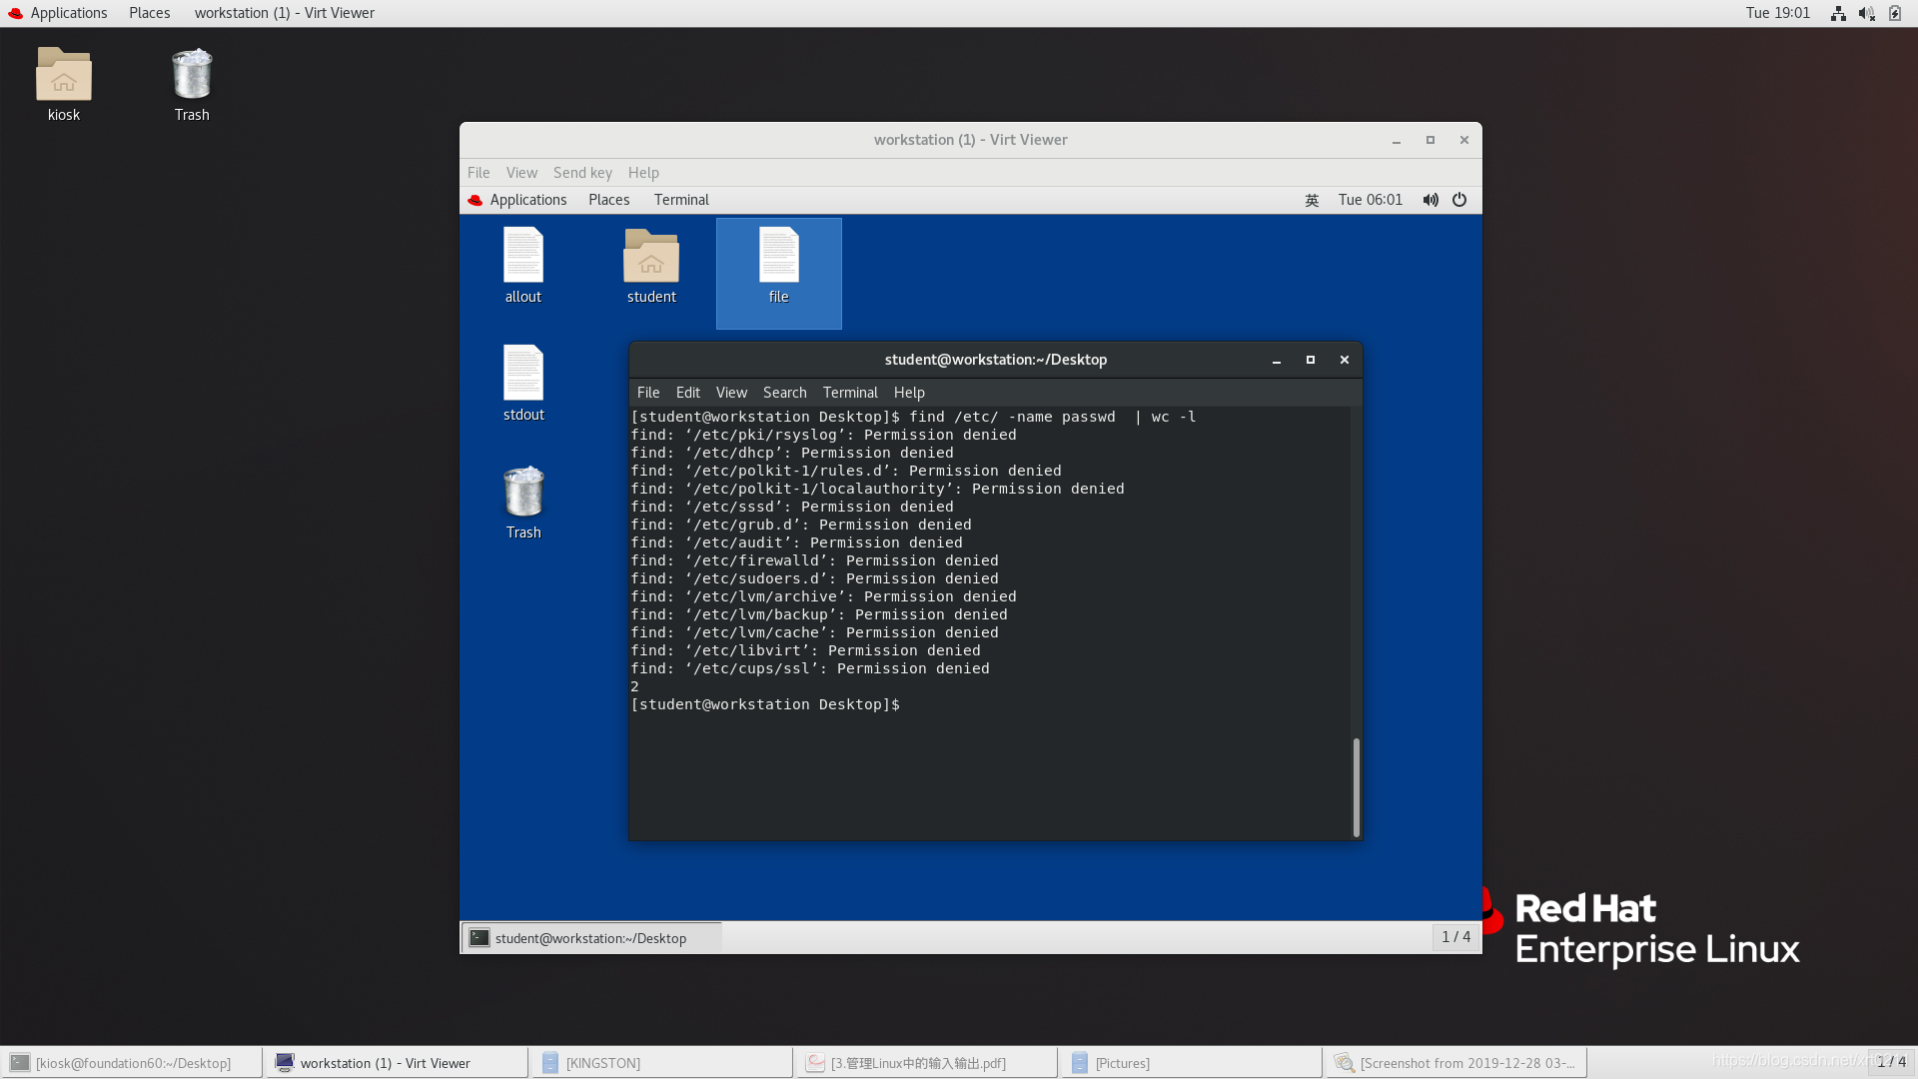Click the guest power button icon
The image size is (1918, 1079).
pos(1459,200)
